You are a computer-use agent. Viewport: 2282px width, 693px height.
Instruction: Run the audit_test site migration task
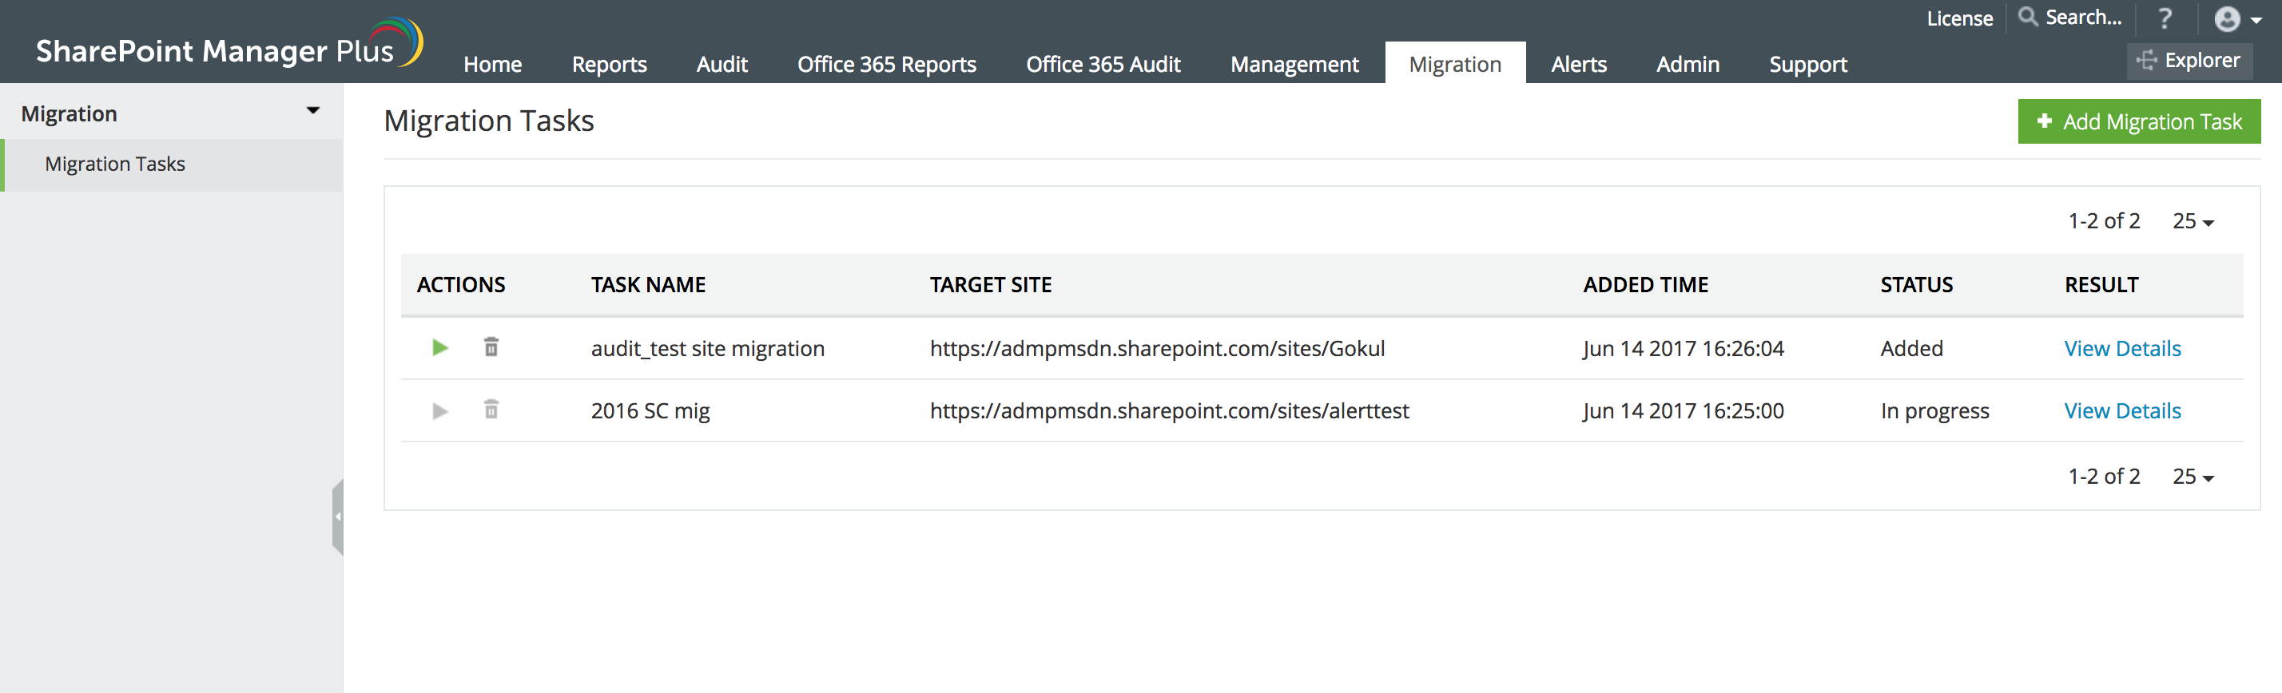pyautogui.click(x=439, y=348)
